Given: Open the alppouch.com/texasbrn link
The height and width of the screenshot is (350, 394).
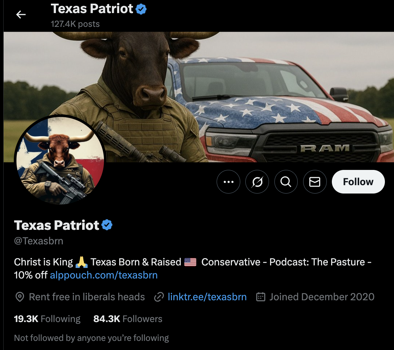Looking at the screenshot, I should 104,275.
